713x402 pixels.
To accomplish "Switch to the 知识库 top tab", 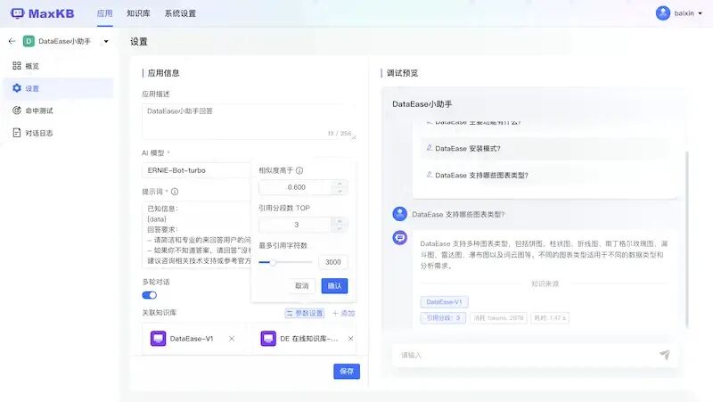I will tap(138, 13).
